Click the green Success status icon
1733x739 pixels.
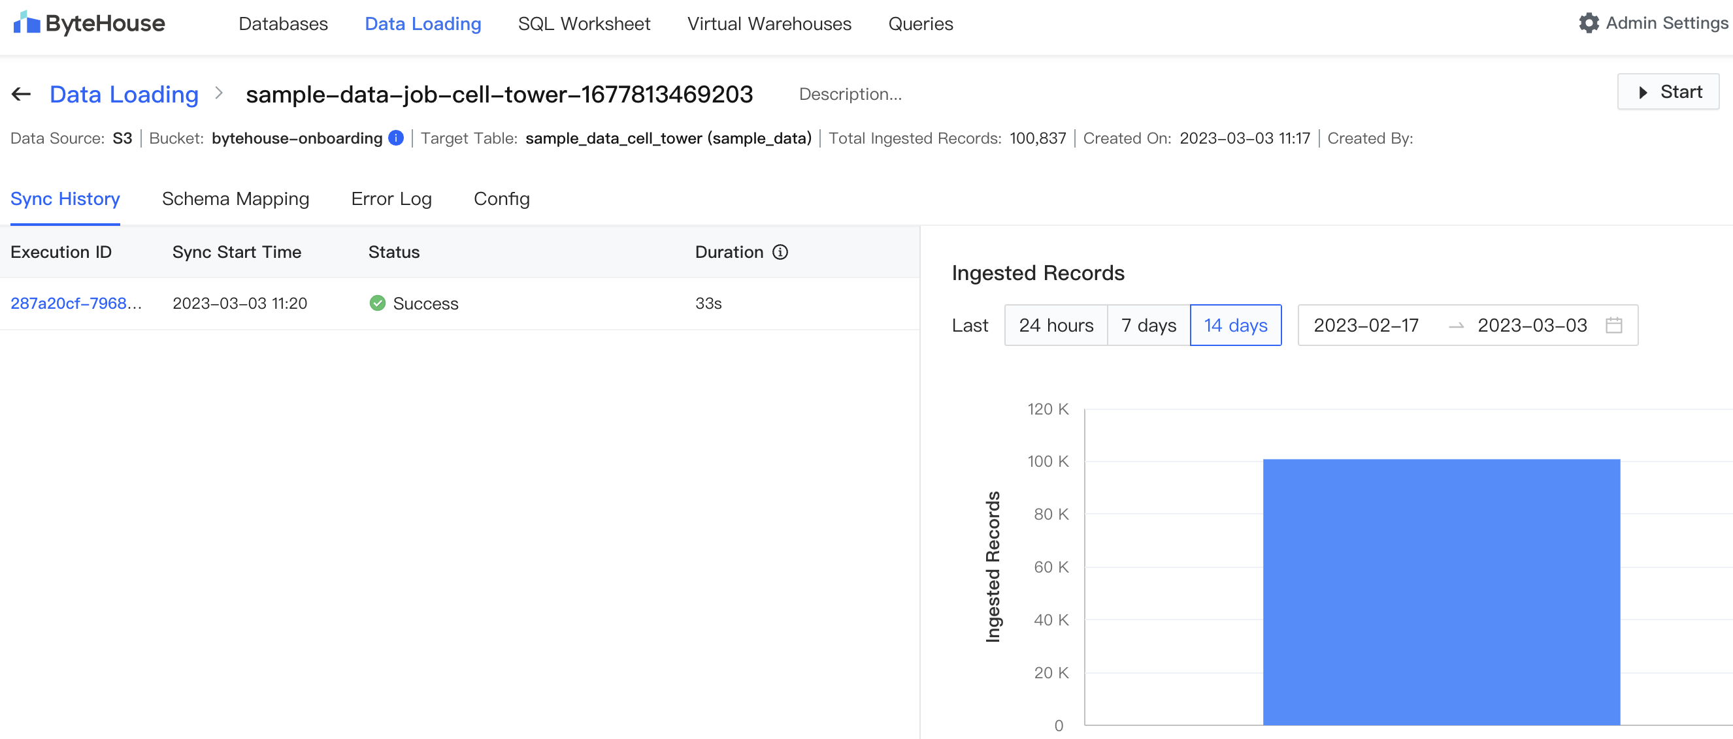click(x=378, y=303)
